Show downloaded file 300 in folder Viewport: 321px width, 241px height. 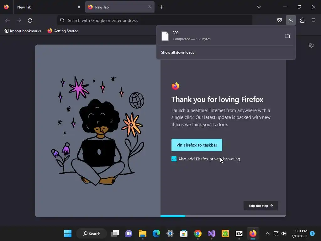point(287,36)
